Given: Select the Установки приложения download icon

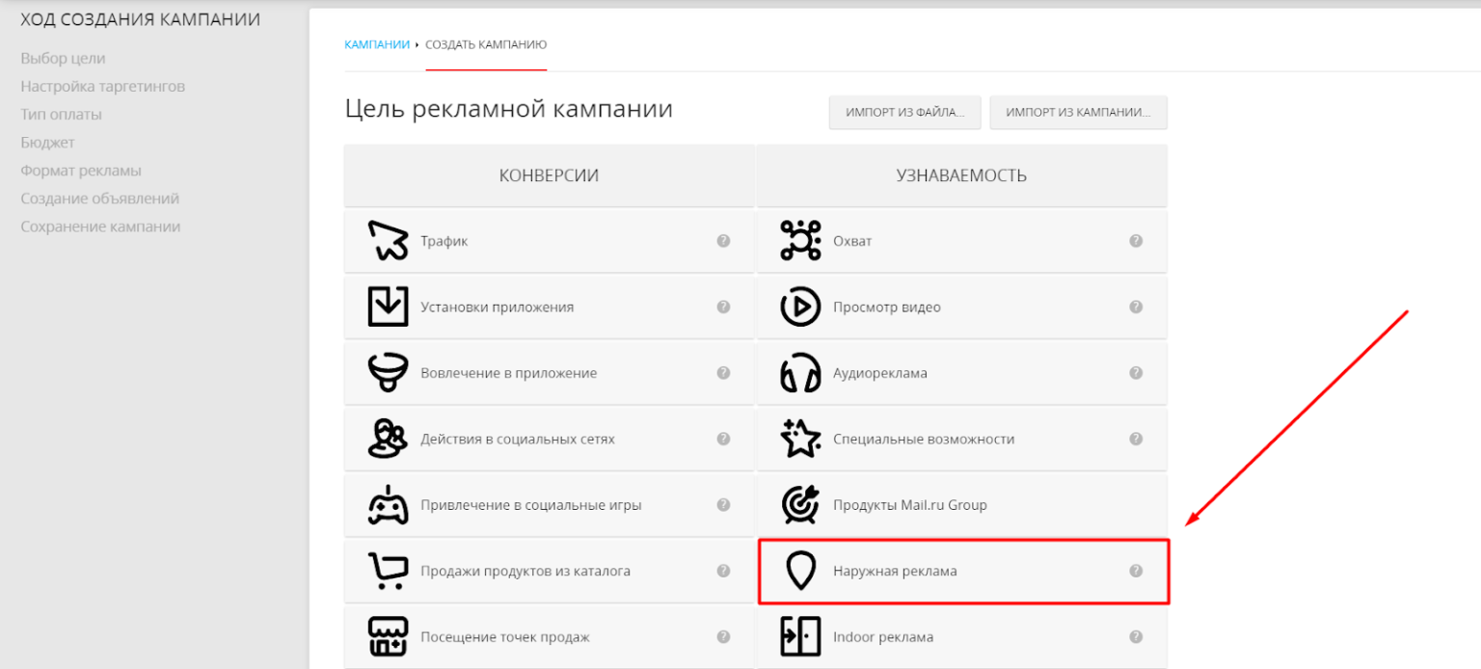Looking at the screenshot, I should [x=388, y=307].
